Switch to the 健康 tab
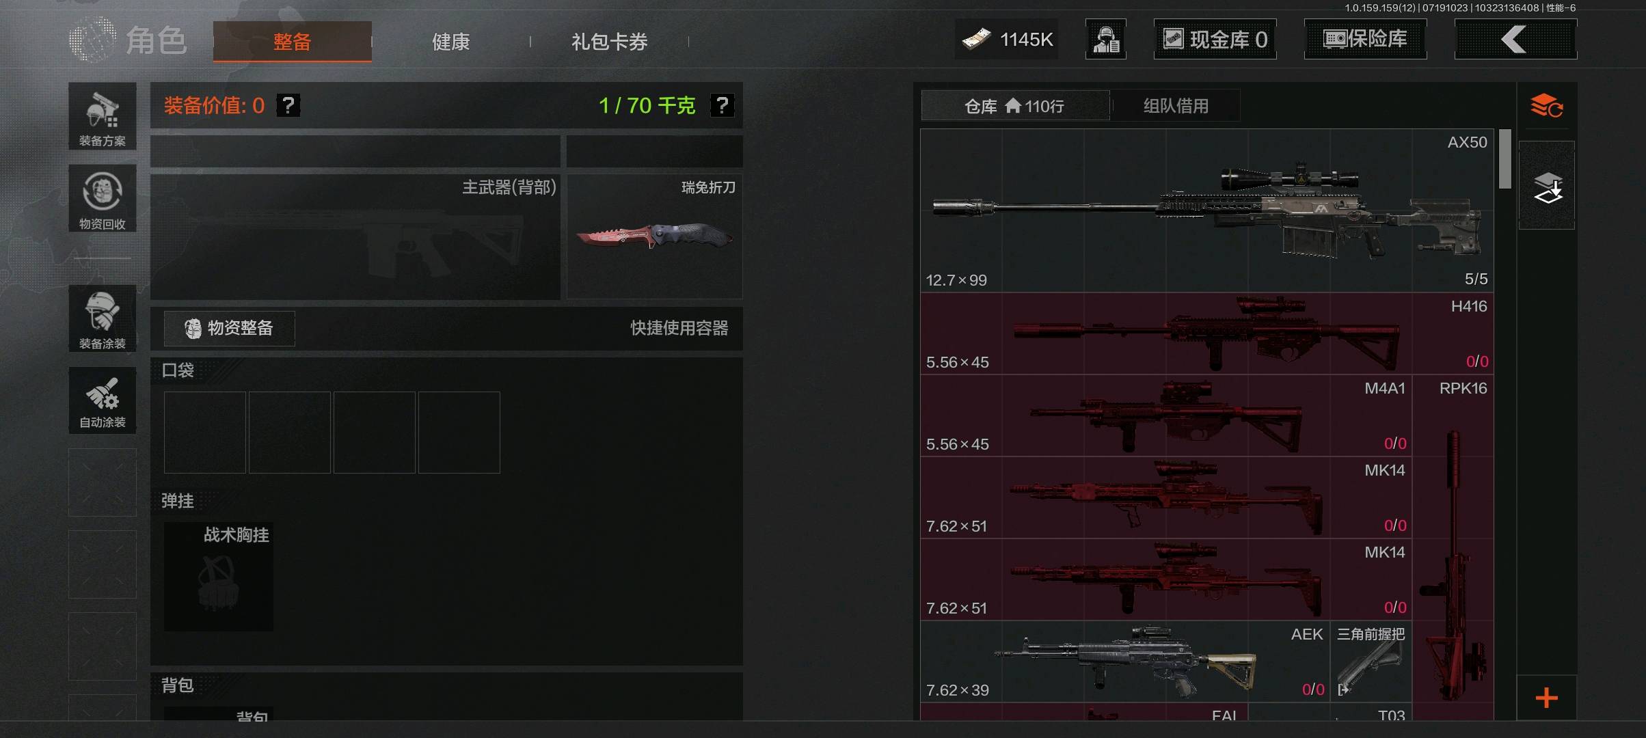This screenshot has width=1646, height=738. tap(451, 42)
